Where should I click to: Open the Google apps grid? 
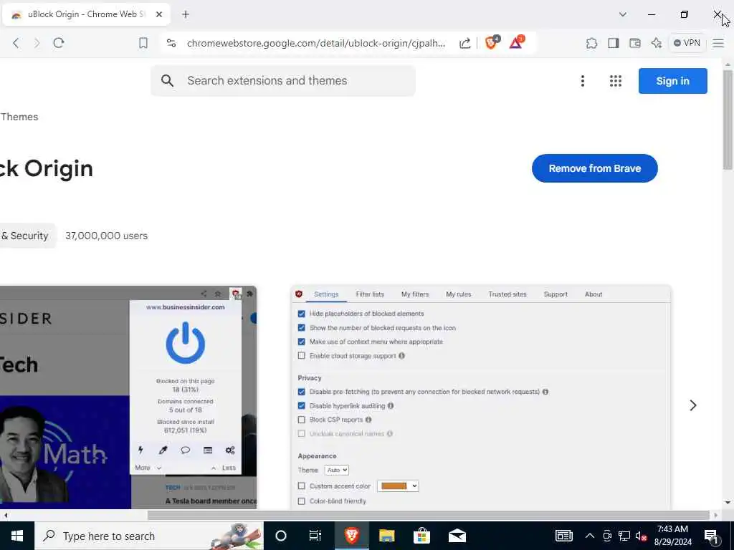616,81
